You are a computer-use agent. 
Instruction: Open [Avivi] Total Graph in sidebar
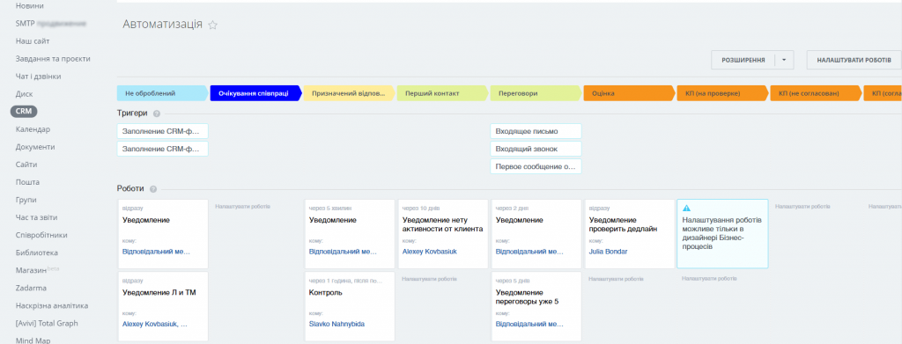pos(47,324)
